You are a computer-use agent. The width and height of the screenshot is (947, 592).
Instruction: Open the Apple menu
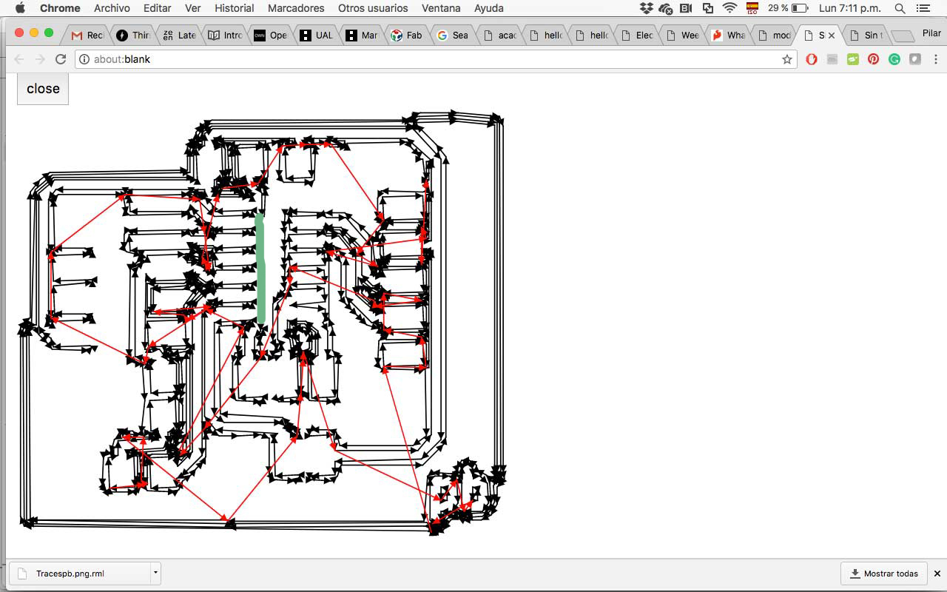[x=20, y=8]
